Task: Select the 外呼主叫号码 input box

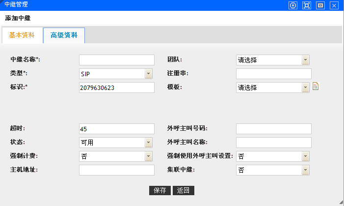Action: click(273, 129)
